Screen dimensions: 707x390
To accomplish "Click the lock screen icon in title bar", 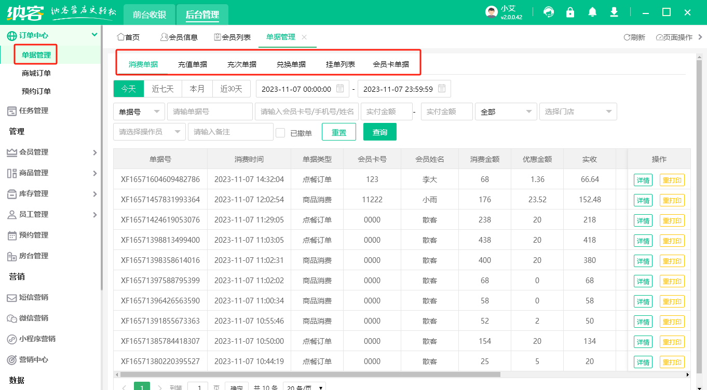I will point(570,11).
